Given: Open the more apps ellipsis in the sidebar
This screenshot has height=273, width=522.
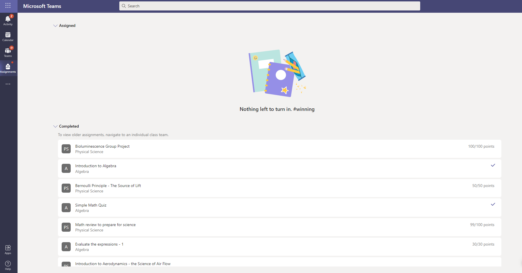Looking at the screenshot, I should (x=8, y=84).
